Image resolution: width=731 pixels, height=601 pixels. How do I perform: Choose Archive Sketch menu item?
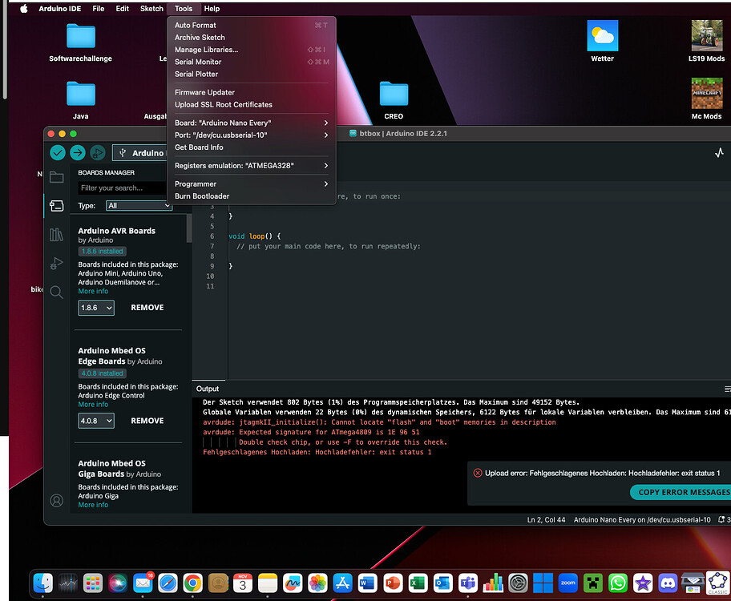coord(252,38)
